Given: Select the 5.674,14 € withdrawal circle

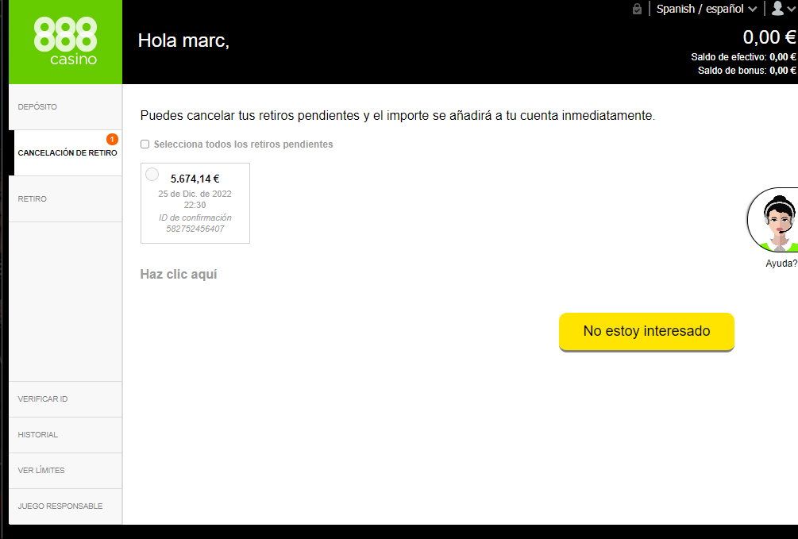Looking at the screenshot, I should click(x=152, y=175).
